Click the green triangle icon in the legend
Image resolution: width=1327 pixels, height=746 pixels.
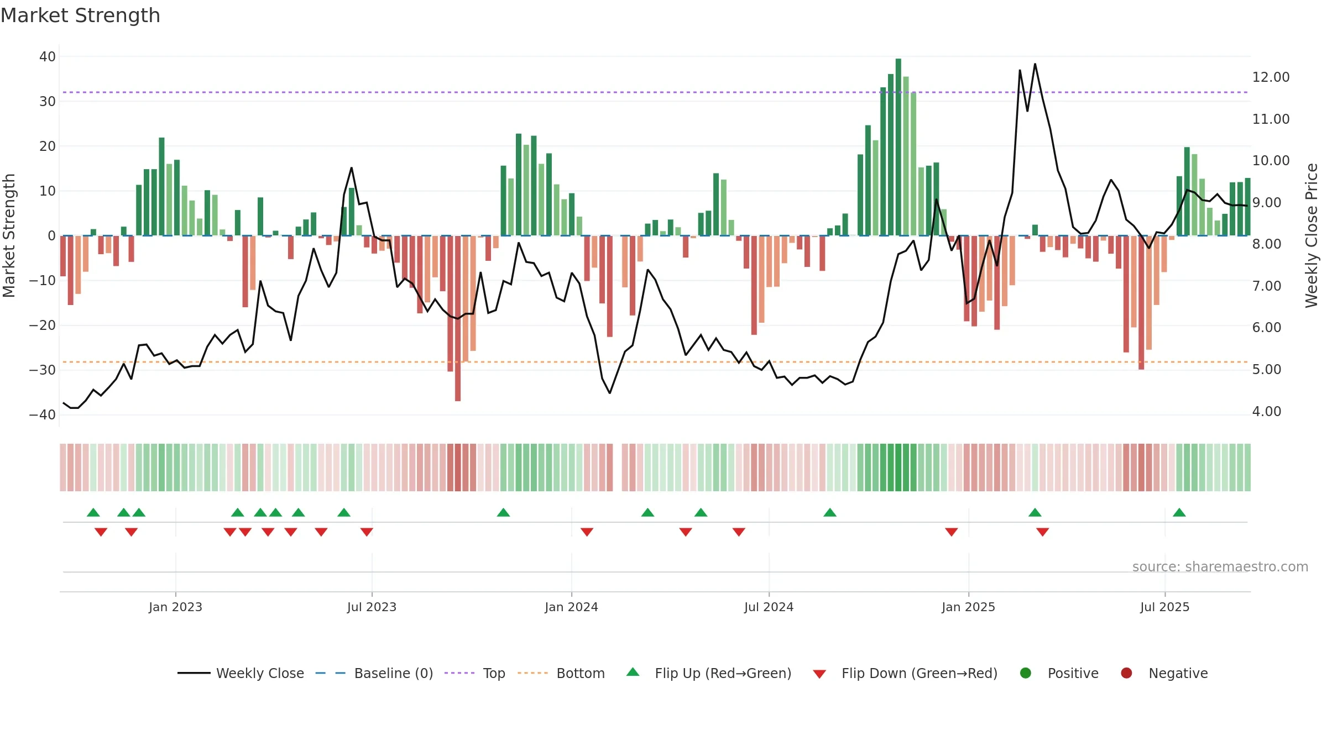633,672
